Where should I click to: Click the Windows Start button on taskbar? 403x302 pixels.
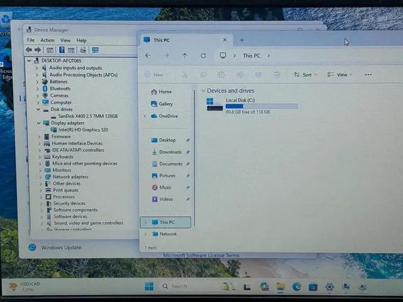point(149,286)
